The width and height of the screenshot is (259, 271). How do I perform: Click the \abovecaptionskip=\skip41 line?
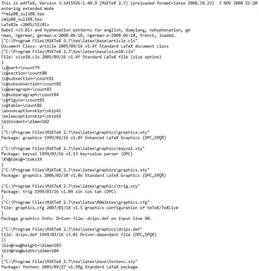pyautogui.click(x=31, y=111)
